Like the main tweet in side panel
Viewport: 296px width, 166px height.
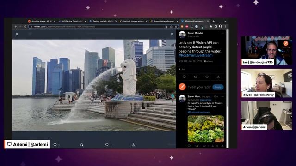[x=207, y=77]
